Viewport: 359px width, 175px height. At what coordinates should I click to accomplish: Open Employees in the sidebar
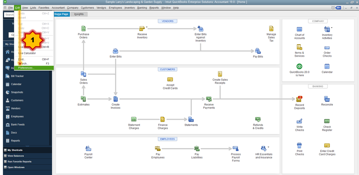tap(17, 116)
